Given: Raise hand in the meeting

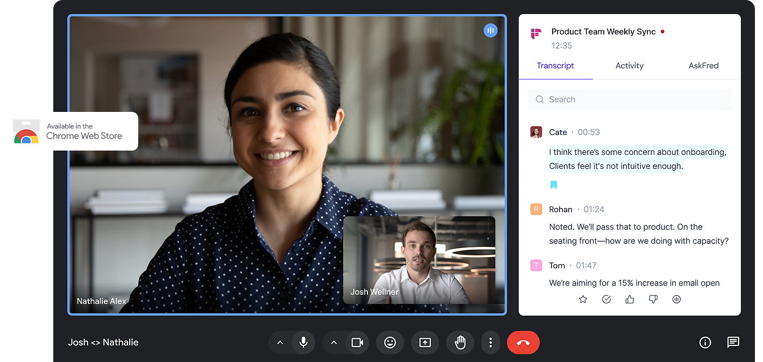Looking at the screenshot, I should point(460,342).
